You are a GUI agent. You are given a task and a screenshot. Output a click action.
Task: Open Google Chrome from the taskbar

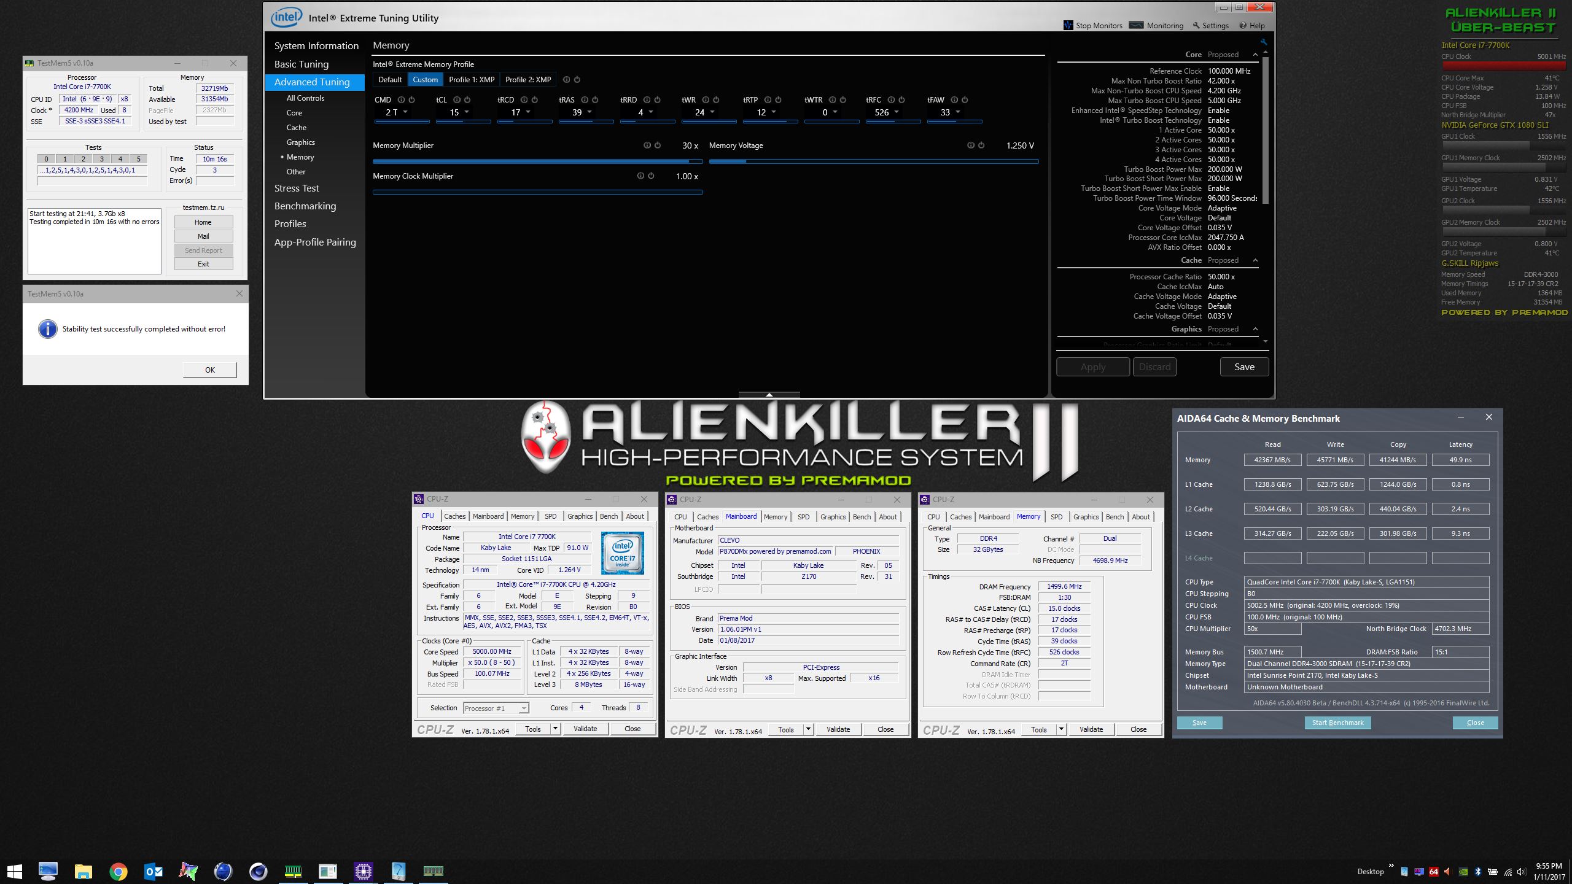pyautogui.click(x=119, y=871)
